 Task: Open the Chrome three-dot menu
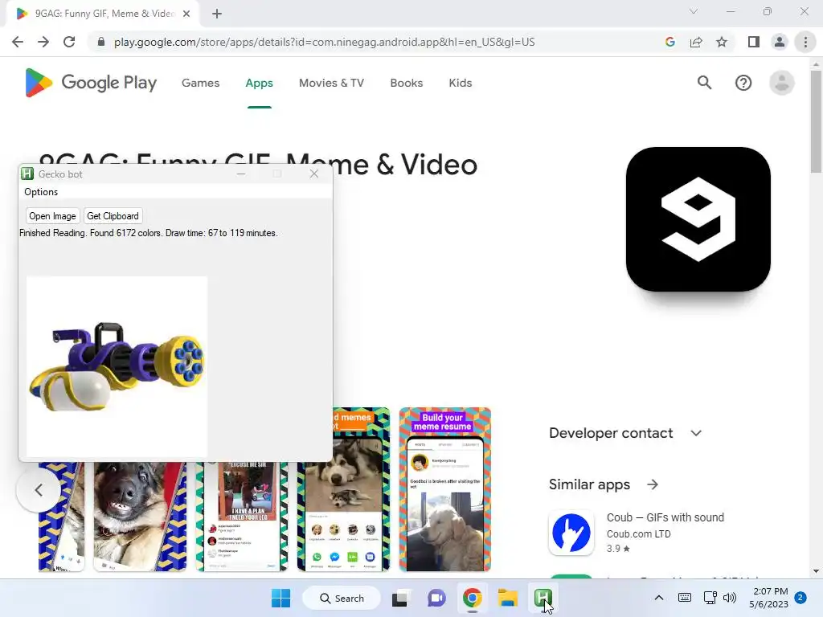pyautogui.click(x=805, y=42)
